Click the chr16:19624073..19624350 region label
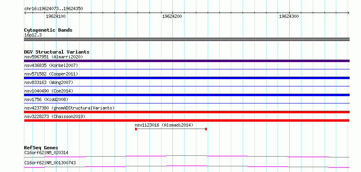The height and width of the screenshot is (172, 361). pos(54,9)
